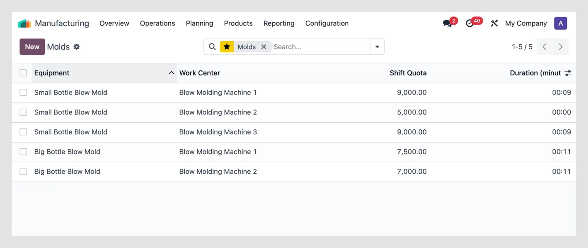Toggle the select-all header checkbox
588x248 pixels.
tap(23, 73)
